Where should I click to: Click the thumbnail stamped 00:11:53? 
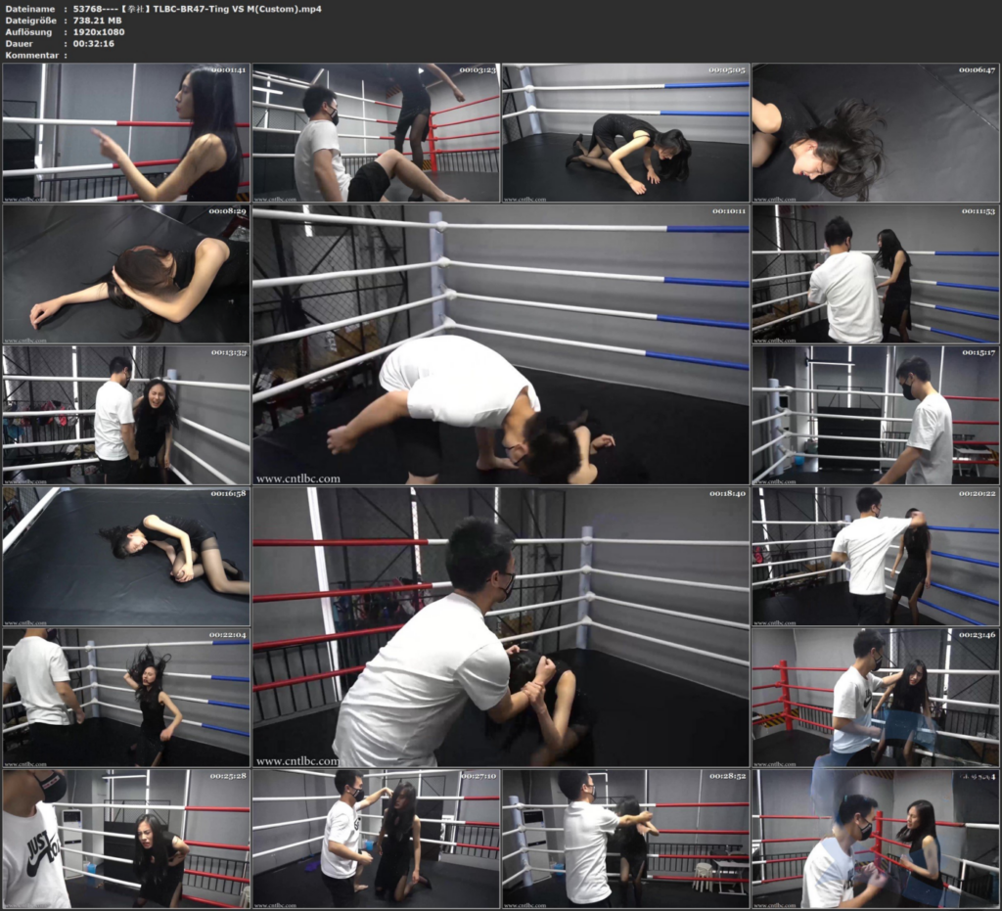(x=876, y=273)
